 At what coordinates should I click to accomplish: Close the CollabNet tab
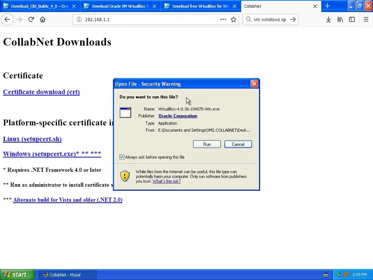[315, 6]
